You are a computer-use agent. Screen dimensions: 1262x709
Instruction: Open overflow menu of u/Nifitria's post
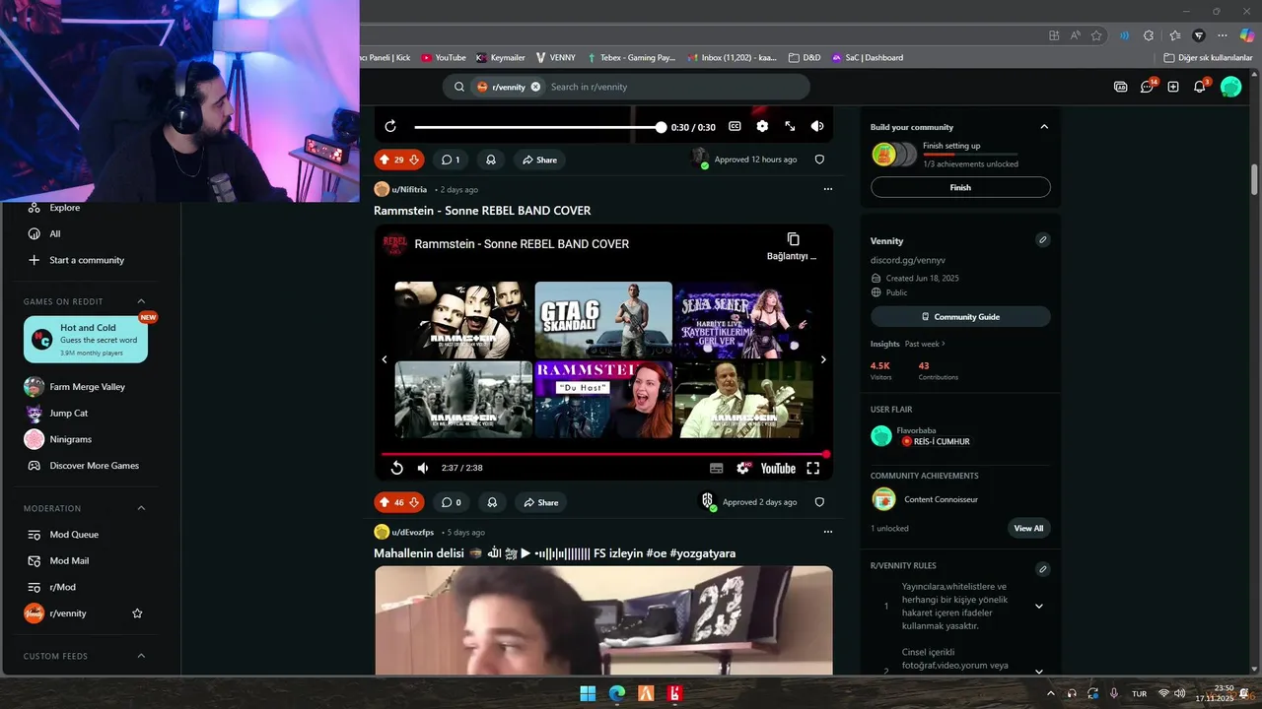click(828, 189)
